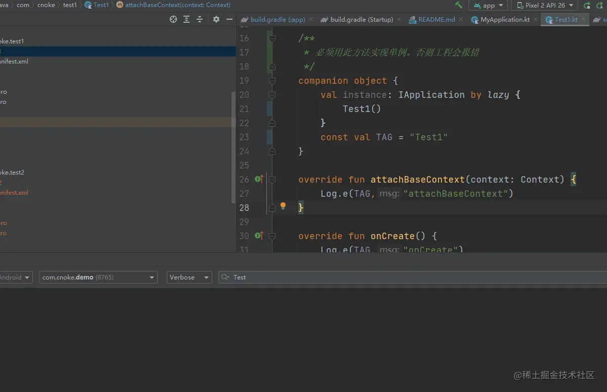Click override gutter icon on line 30
Screen dimensions: 607x392
tap(258, 236)
